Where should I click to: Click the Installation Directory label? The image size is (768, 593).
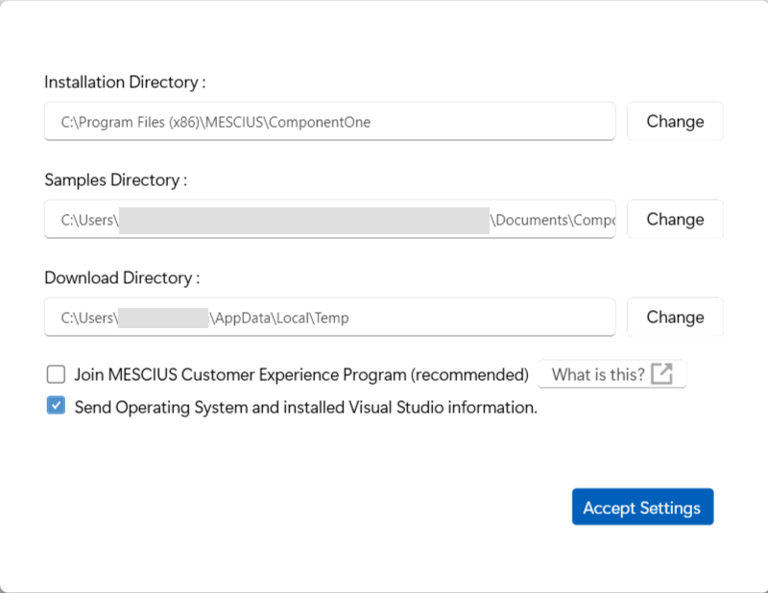(x=125, y=83)
